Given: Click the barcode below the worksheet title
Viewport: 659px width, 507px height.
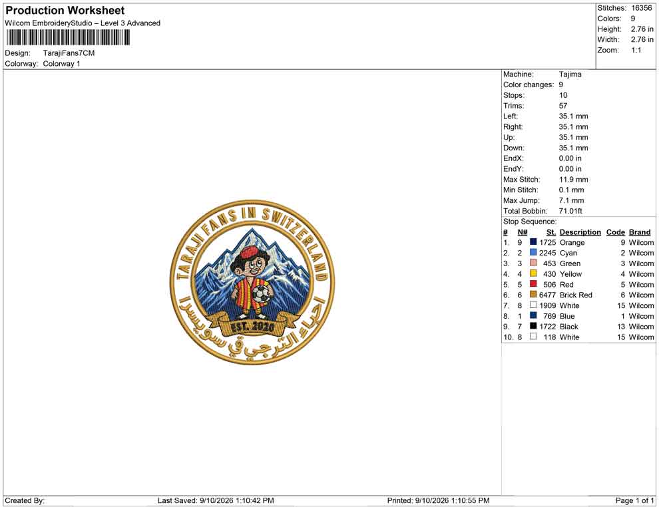Looking at the screenshot, I should pos(68,38).
